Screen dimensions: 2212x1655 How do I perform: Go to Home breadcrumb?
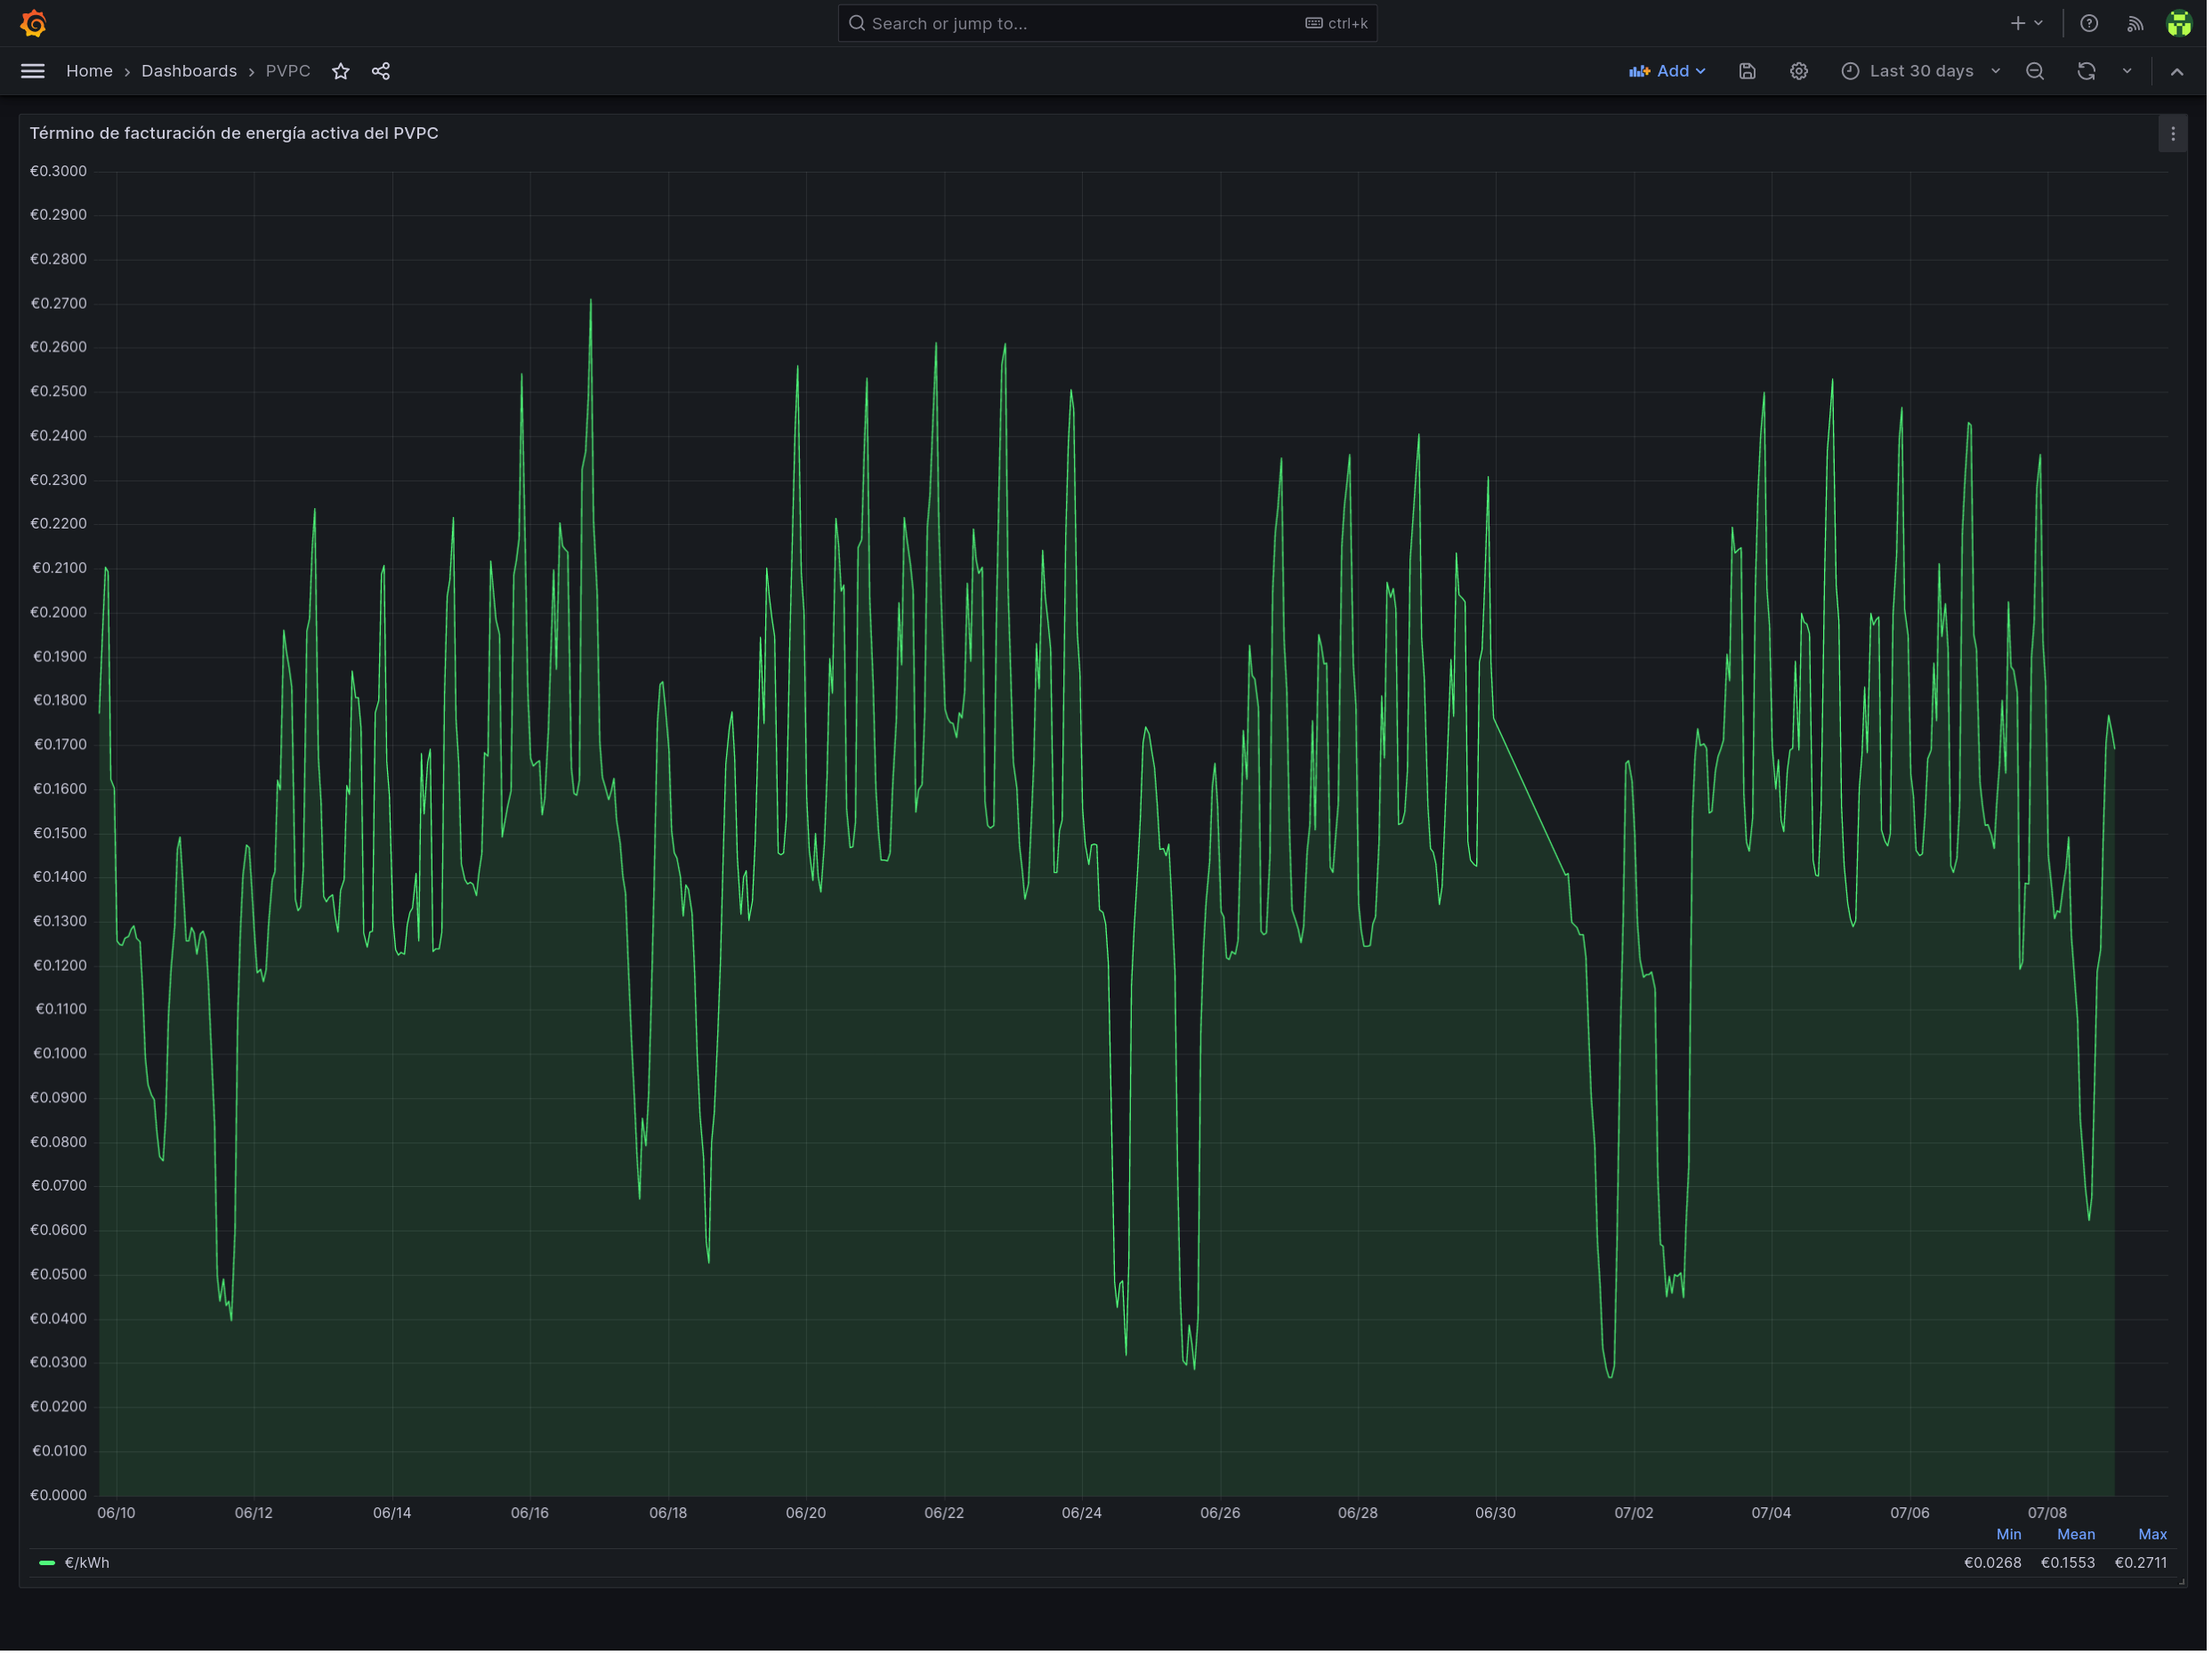pos(89,71)
